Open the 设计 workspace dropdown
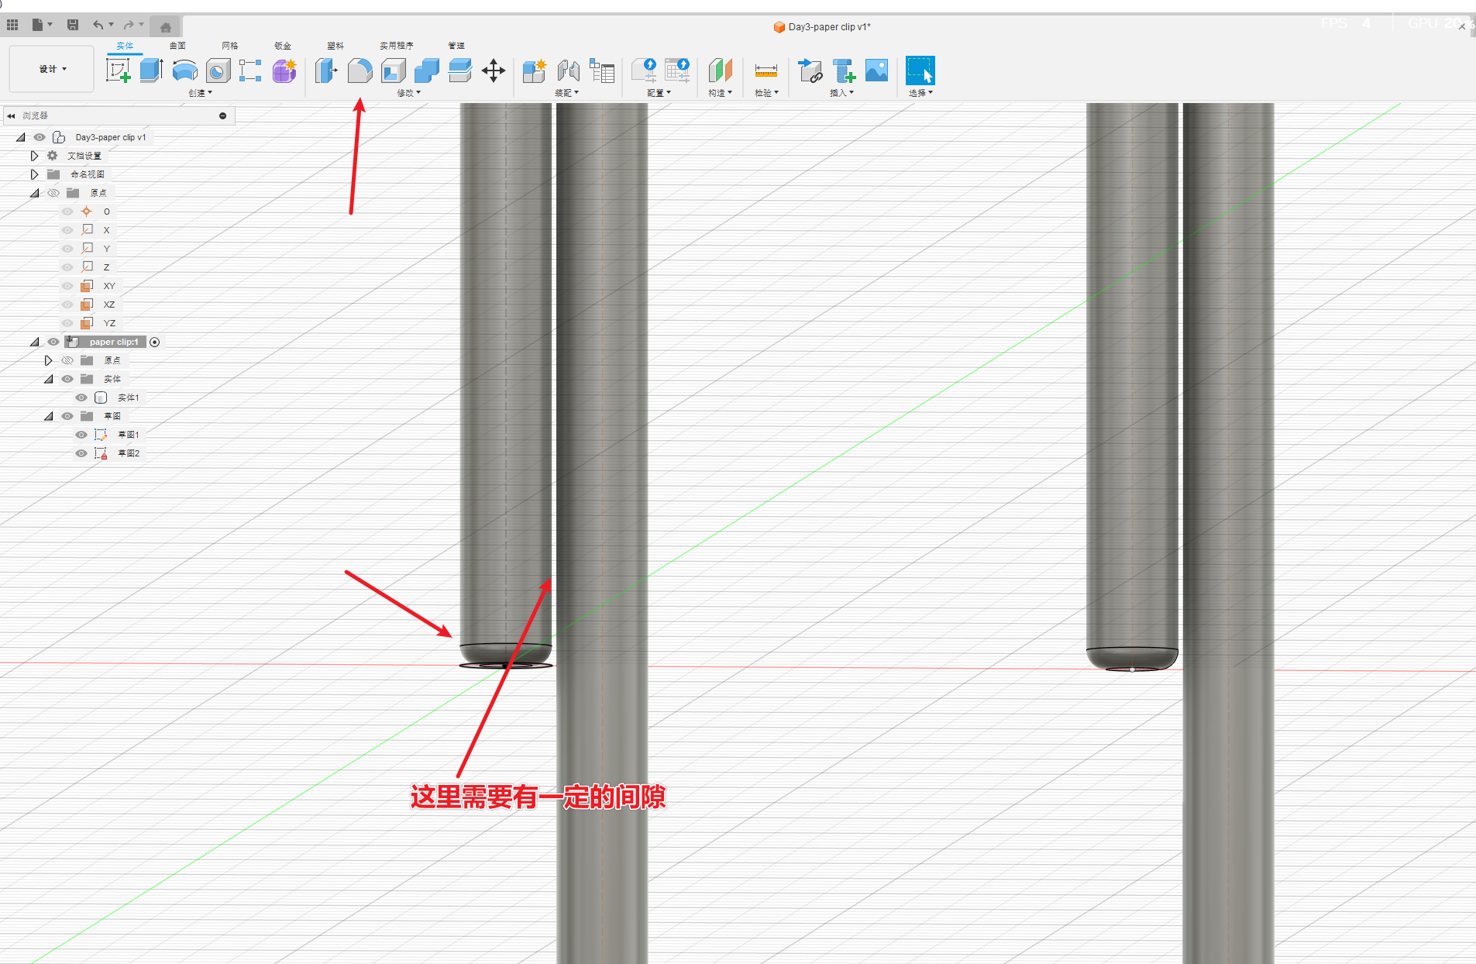This screenshot has height=964, width=1476. (52, 69)
